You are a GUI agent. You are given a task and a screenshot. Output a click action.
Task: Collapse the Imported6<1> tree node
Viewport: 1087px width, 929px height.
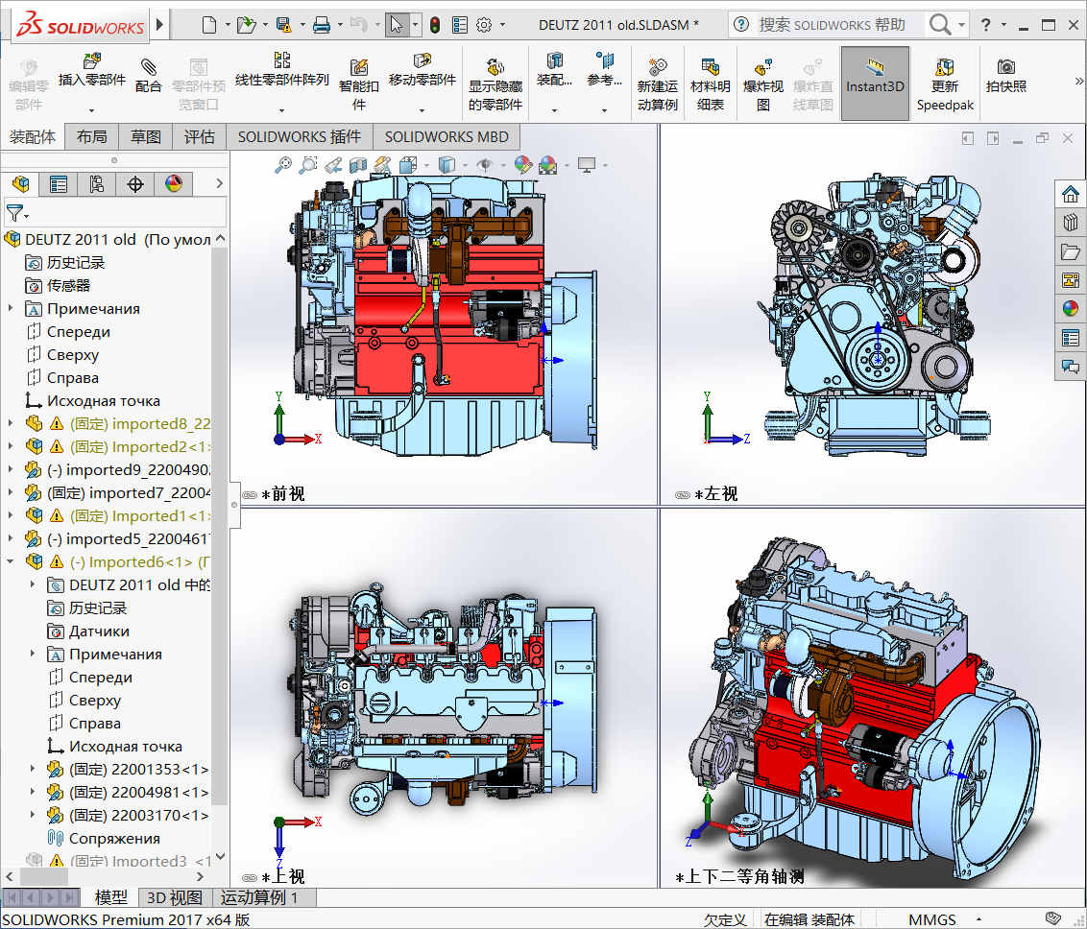point(11,562)
